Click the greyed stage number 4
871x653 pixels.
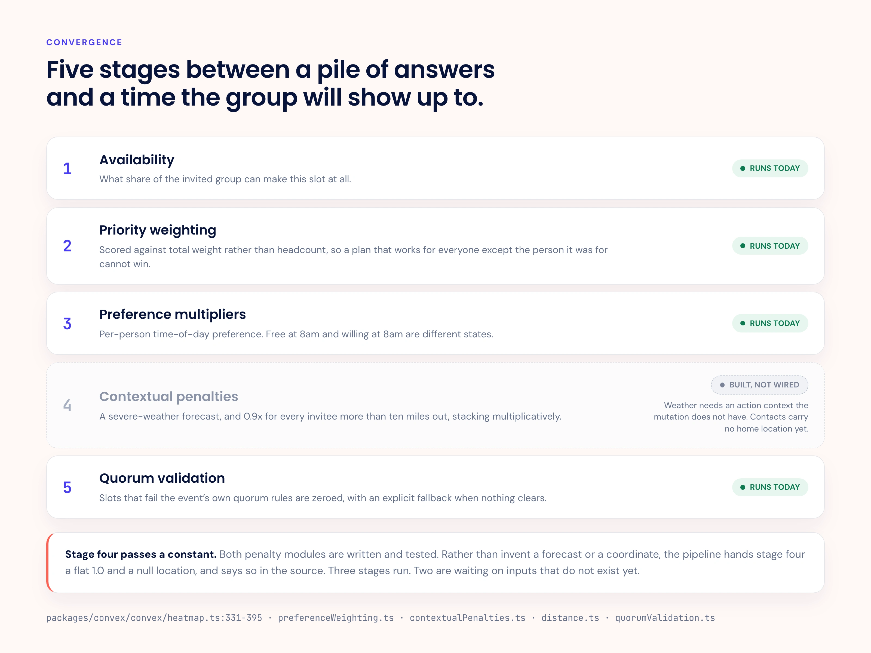coord(67,405)
